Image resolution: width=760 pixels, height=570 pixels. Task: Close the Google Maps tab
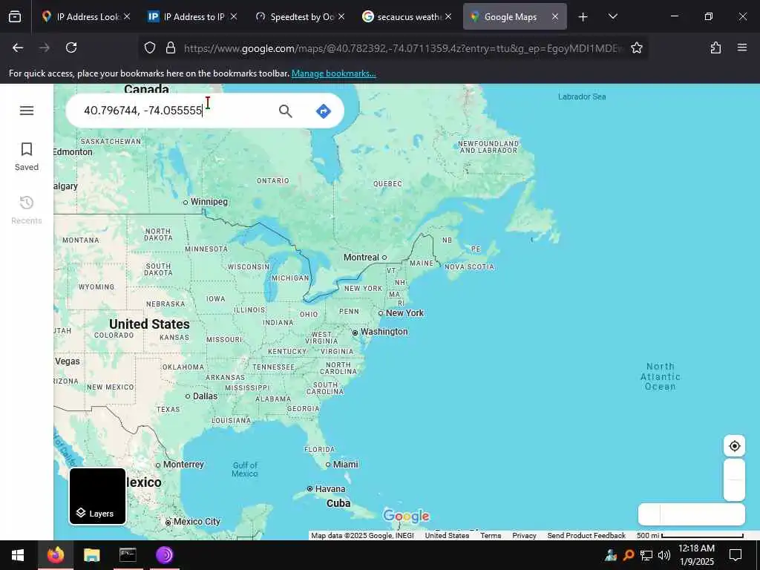(x=555, y=16)
